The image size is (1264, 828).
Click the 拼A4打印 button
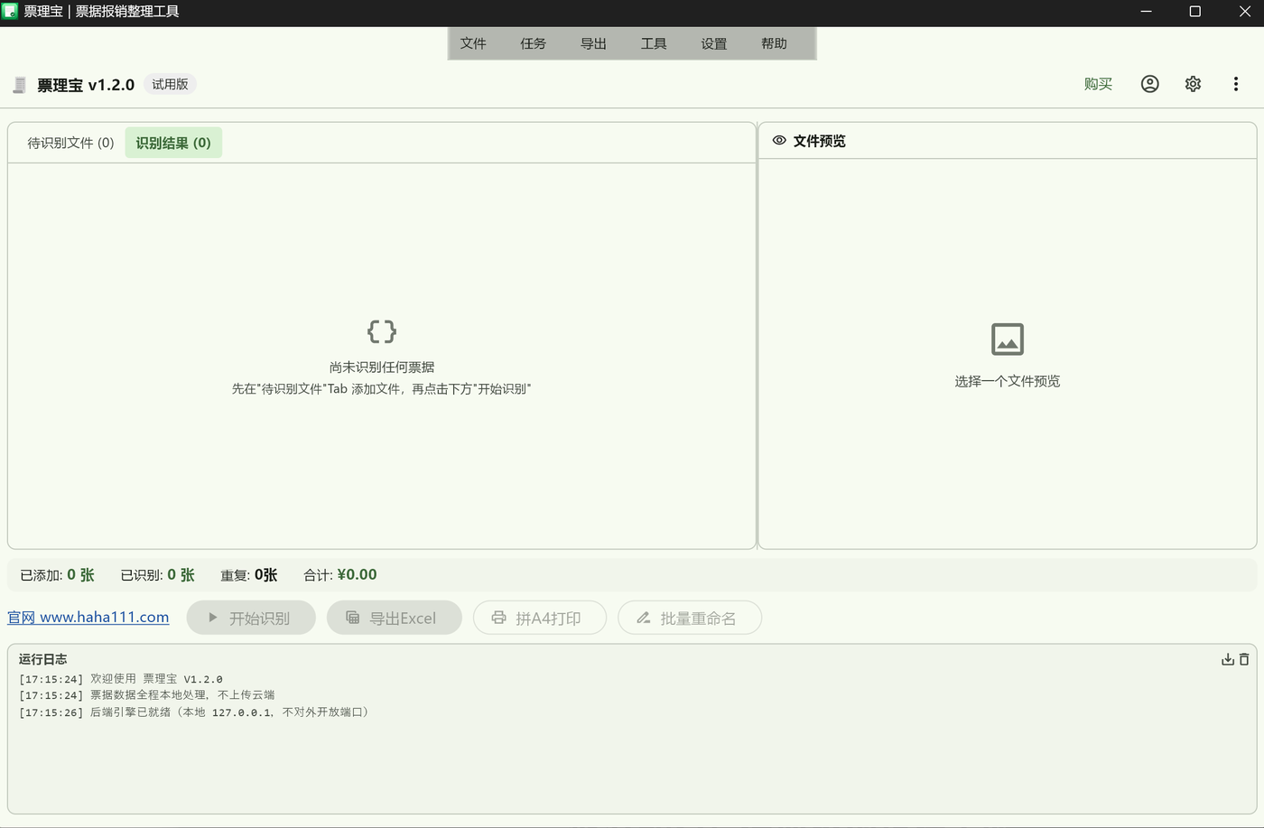pyautogui.click(x=540, y=618)
